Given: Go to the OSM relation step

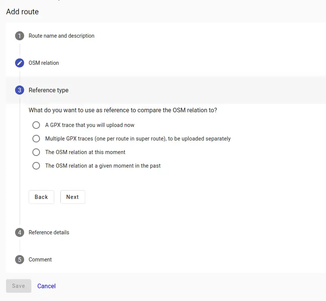Looking at the screenshot, I should pos(44,63).
